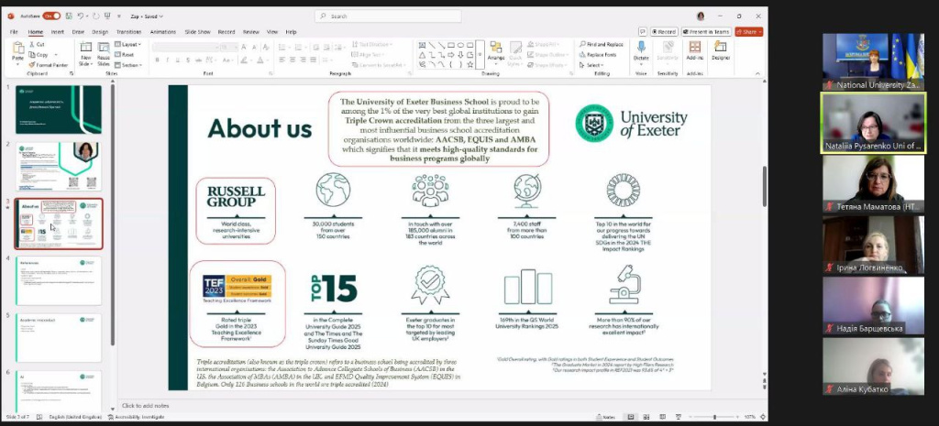939x426 pixels.
Task: Open the Comments pane icon
Action: pyautogui.click(x=643, y=32)
